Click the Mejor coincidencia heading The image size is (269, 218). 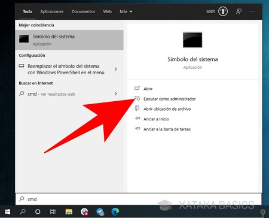click(36, 25)
